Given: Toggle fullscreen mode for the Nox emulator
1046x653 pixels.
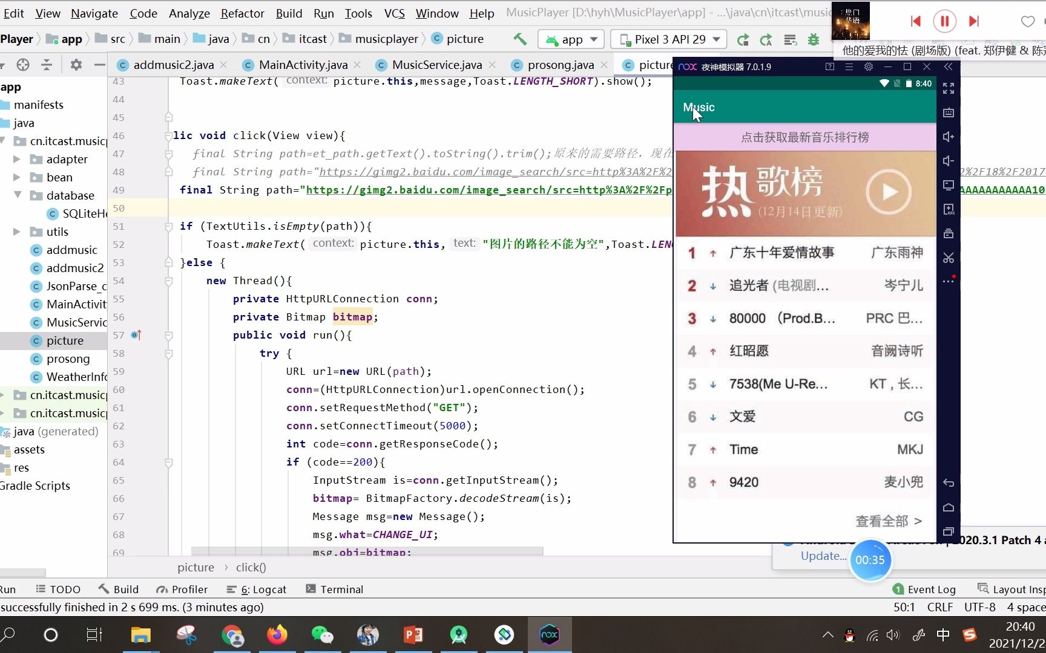Looking at the screenshot, I should coord(949,88).
